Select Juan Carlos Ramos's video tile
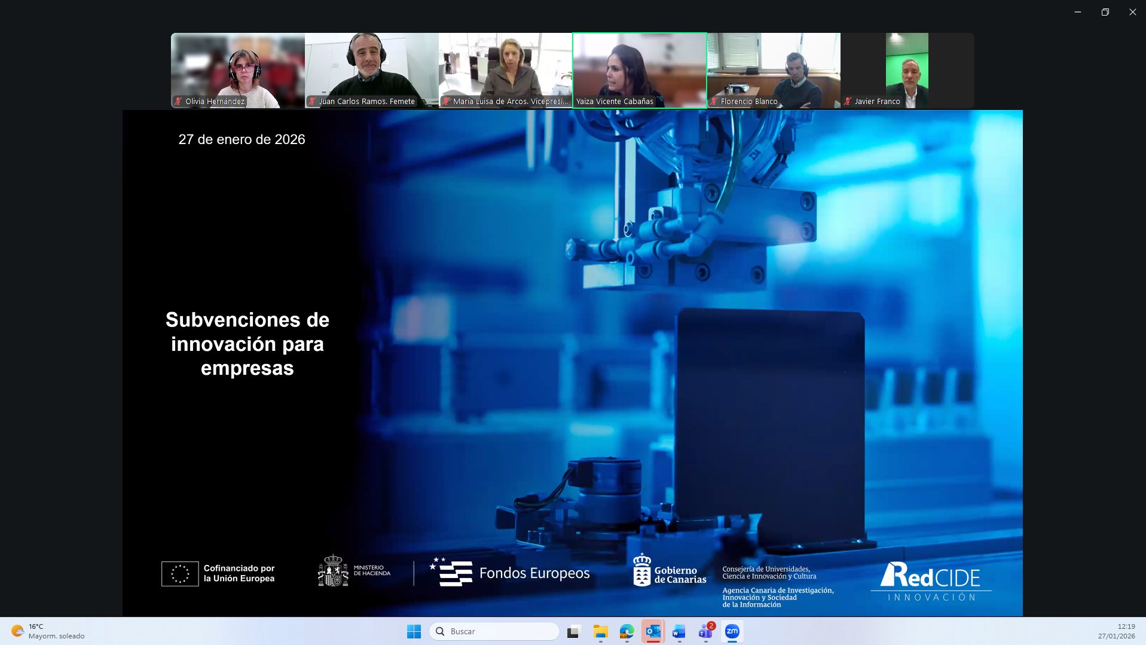 coord(371,69)
